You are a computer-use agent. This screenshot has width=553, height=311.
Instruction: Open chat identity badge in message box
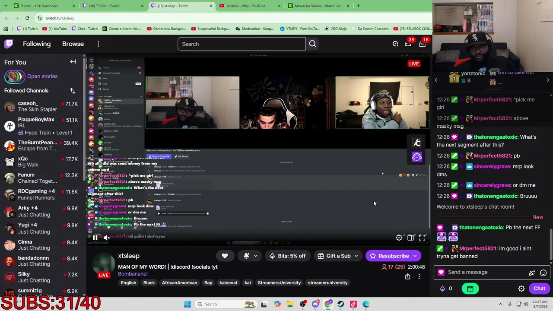(441, 272)
